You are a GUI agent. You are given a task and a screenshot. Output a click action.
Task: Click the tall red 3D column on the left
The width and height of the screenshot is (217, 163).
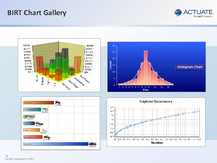click(x=39, y=64)
